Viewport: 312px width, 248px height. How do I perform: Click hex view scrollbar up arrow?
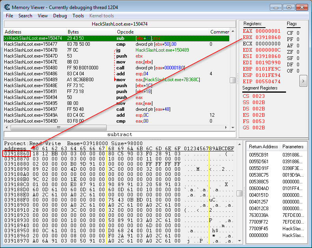click(240, 144)
